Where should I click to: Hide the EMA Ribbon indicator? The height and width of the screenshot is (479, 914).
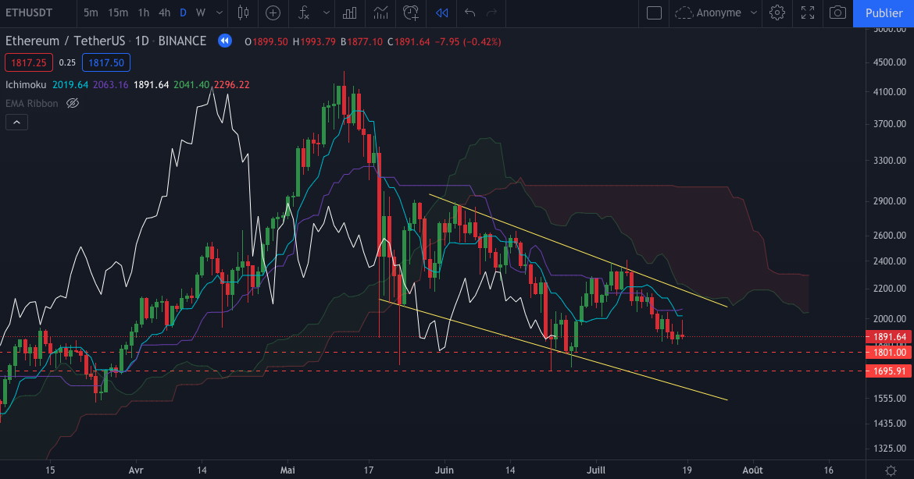[x=72, y=103]
